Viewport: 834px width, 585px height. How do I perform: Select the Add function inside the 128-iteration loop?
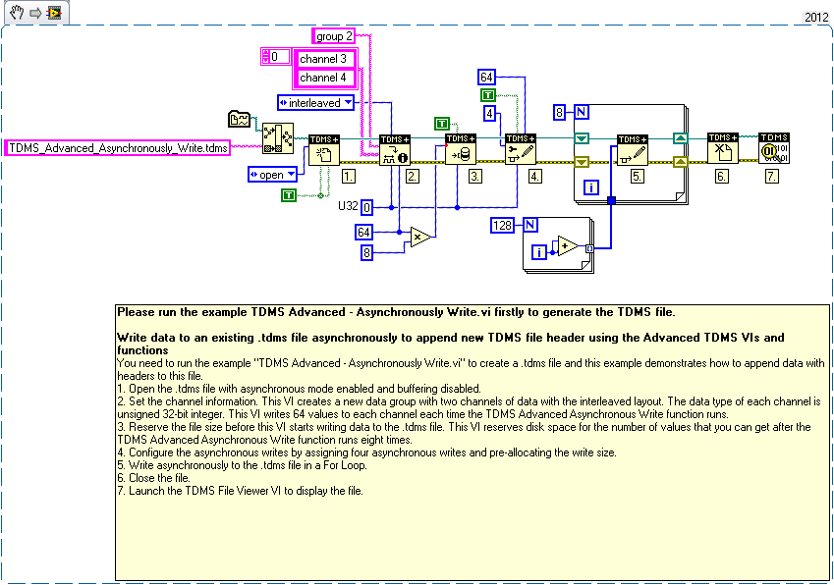point(568,246)
